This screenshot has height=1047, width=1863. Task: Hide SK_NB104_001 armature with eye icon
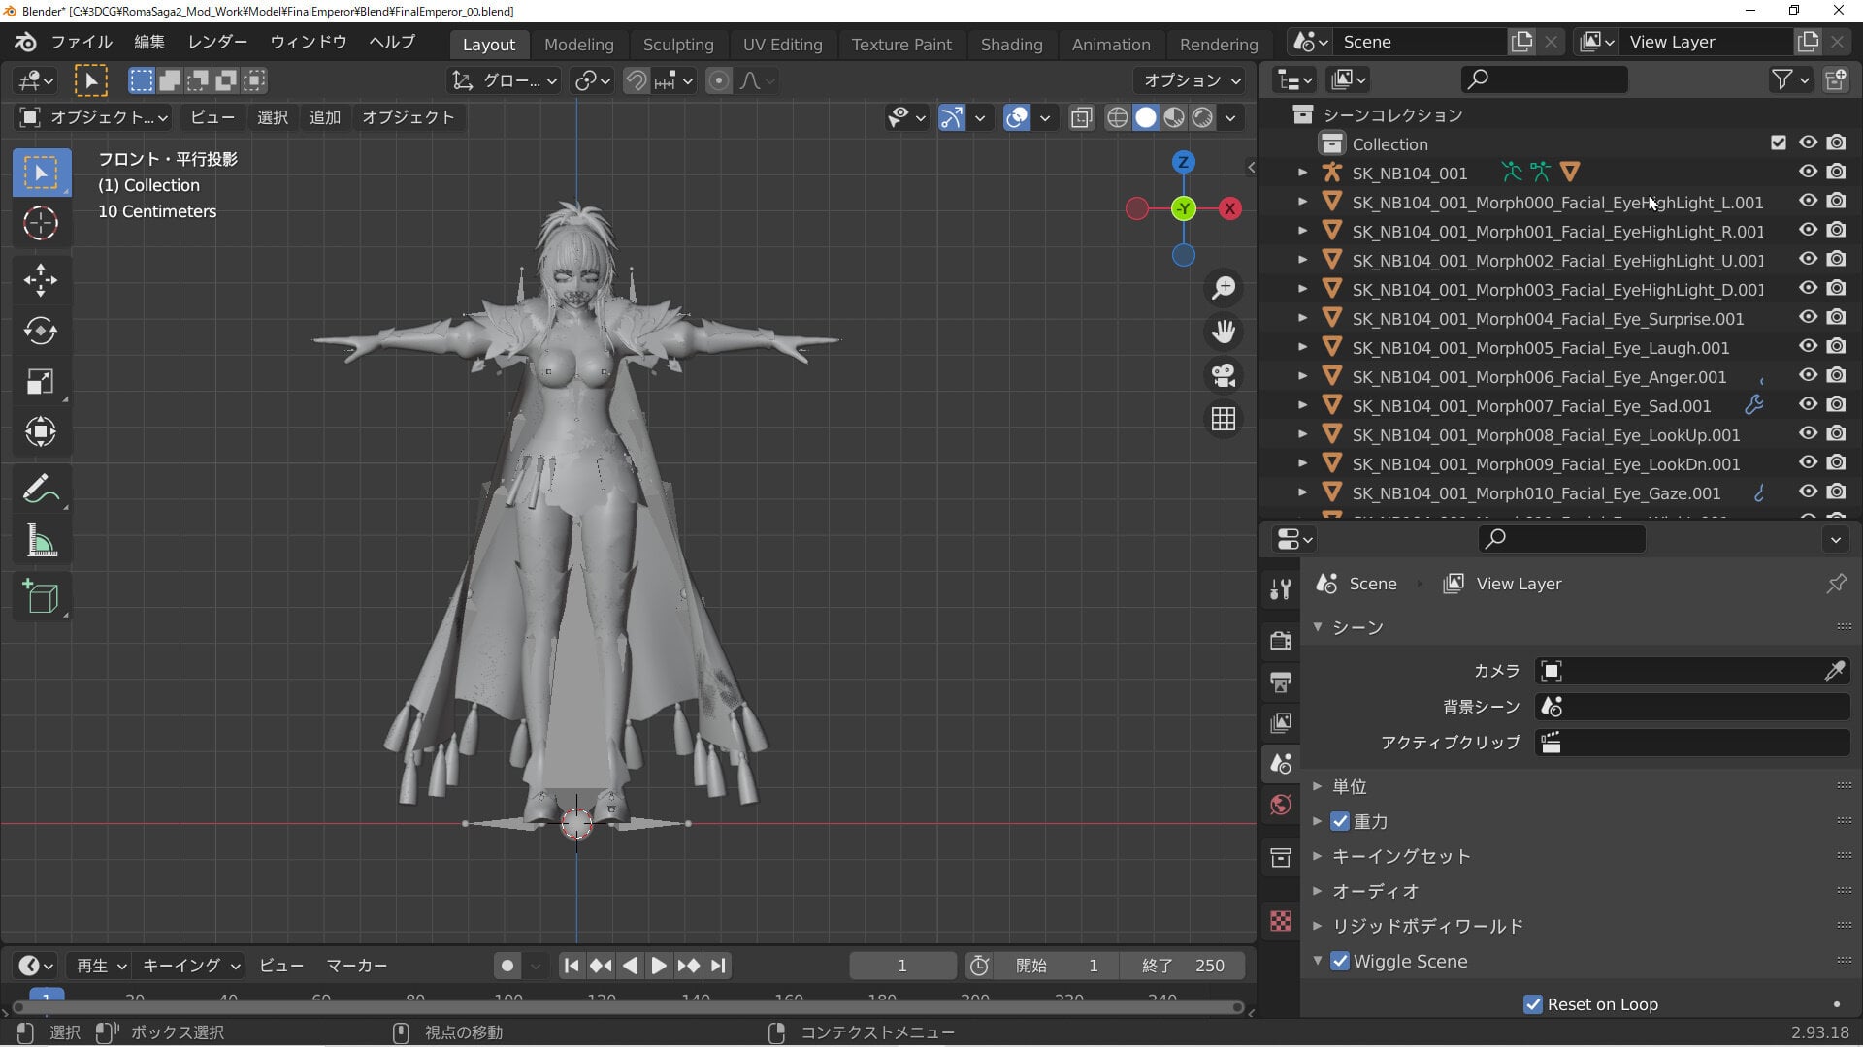1808,172
